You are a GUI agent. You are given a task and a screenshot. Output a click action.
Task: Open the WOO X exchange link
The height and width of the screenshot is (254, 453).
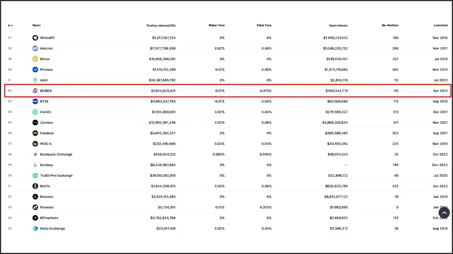click(x=46, y=144)
